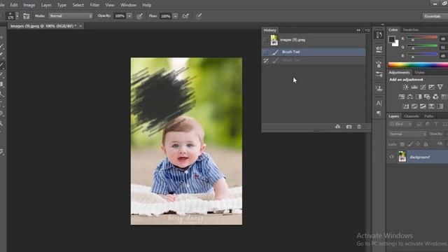This screenshot has width=448, height=252.
Task: Add a Threshold adjustment
Action: 423,106
